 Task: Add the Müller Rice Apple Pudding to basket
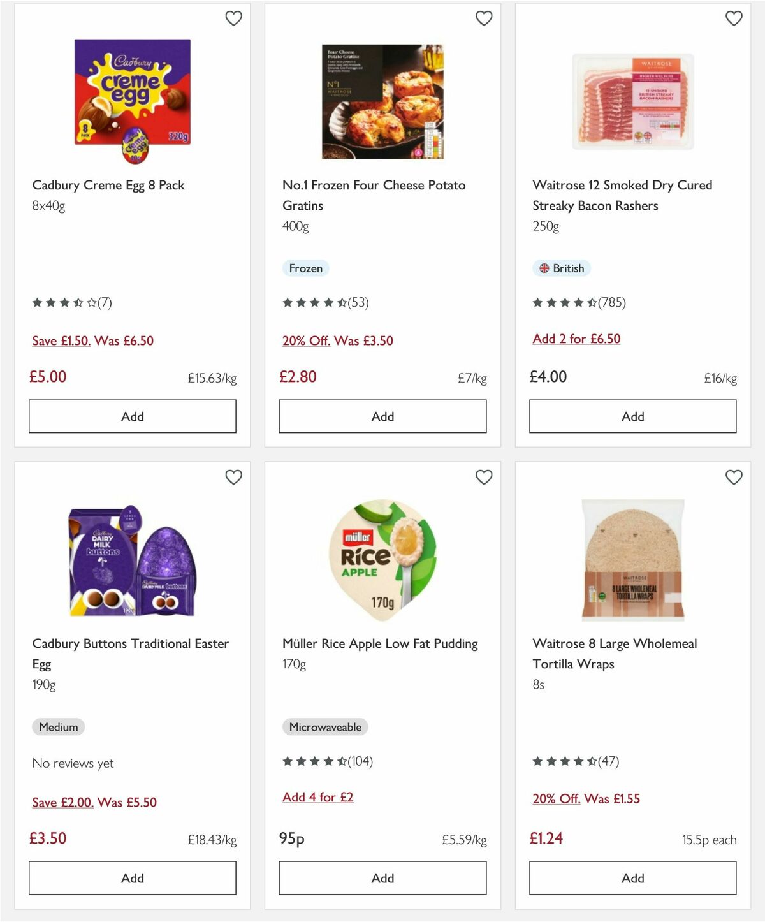[382, 877]
